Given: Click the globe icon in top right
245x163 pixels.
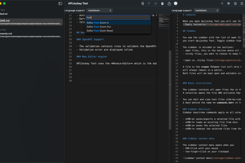Looking at the screenshot, I should pyautogui.click(x=229, y=4).
